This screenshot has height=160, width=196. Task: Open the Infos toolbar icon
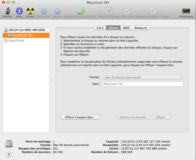click(x=19, y=11)
